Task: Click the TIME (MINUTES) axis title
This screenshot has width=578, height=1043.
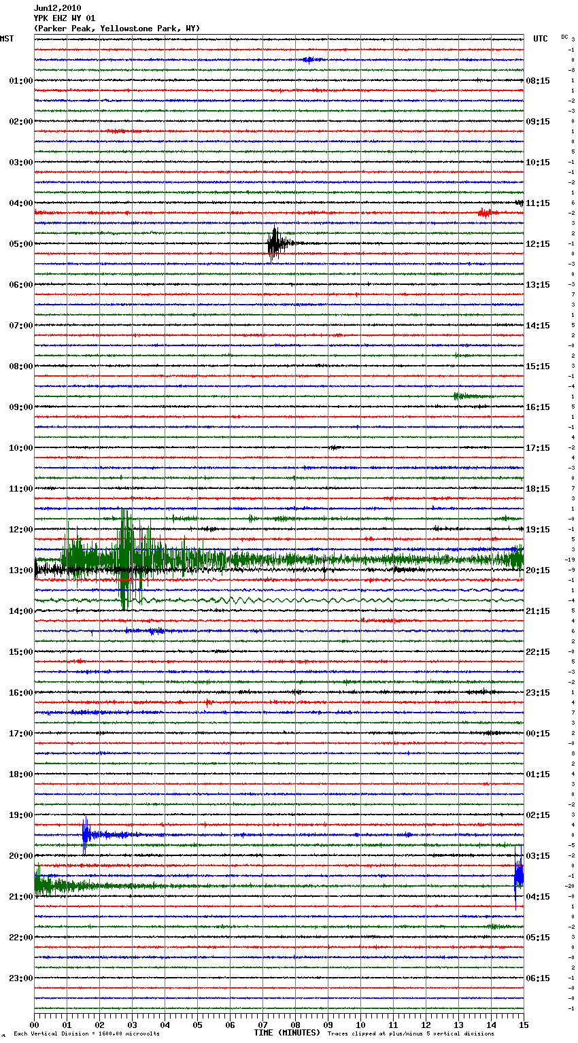Action: click(287, 1033)
